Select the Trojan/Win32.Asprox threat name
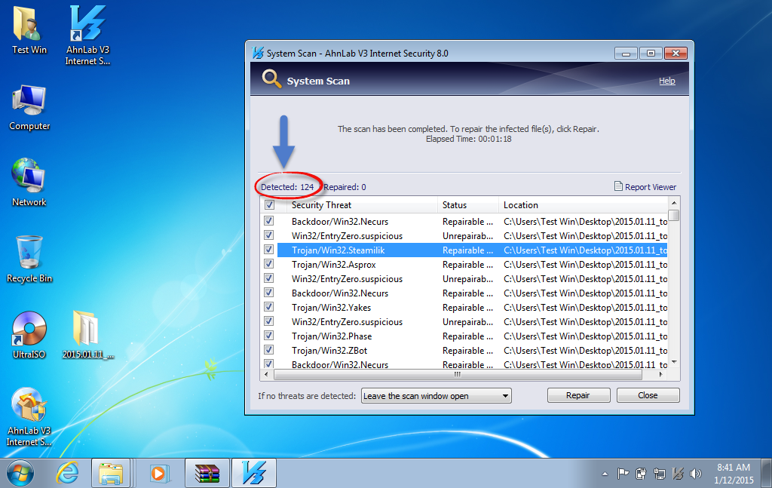This screenshot has height=488, width=772. pos(333,265)
